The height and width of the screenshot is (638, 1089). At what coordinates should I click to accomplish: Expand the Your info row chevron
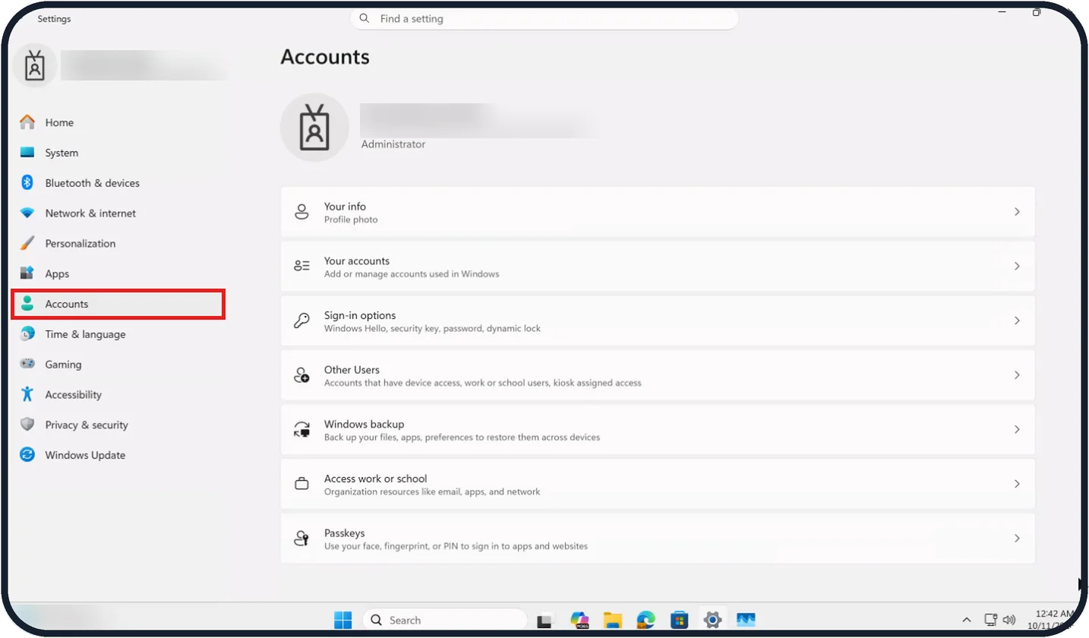tap(1017, 212)
